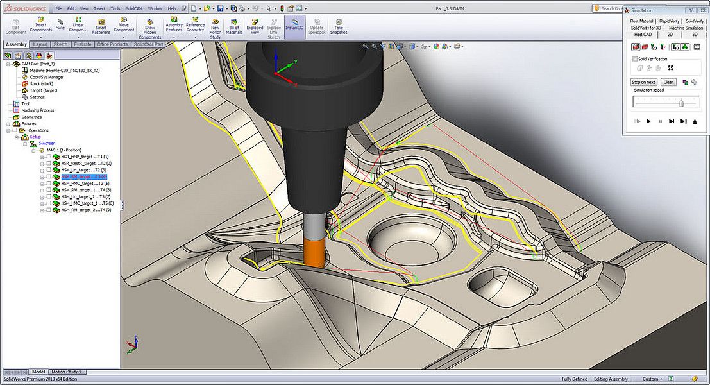This screenshot has height=385, width=710.
Task: Switch to the Motion Study 1 tab
Action: pos(66,372)
